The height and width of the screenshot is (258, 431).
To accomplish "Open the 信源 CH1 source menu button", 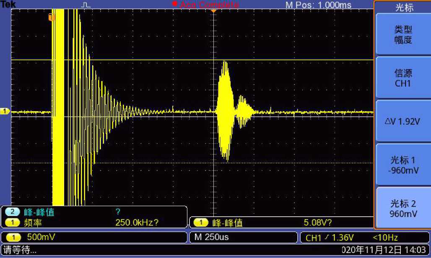I will tap(403, 78).
